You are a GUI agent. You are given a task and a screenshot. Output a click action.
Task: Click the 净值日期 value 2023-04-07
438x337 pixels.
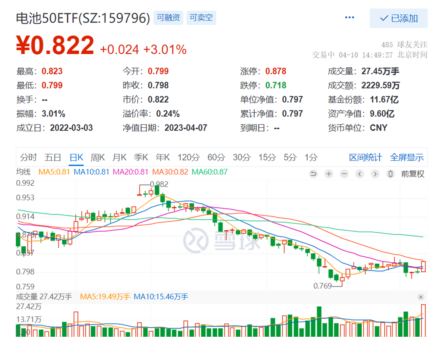[186, 128]
